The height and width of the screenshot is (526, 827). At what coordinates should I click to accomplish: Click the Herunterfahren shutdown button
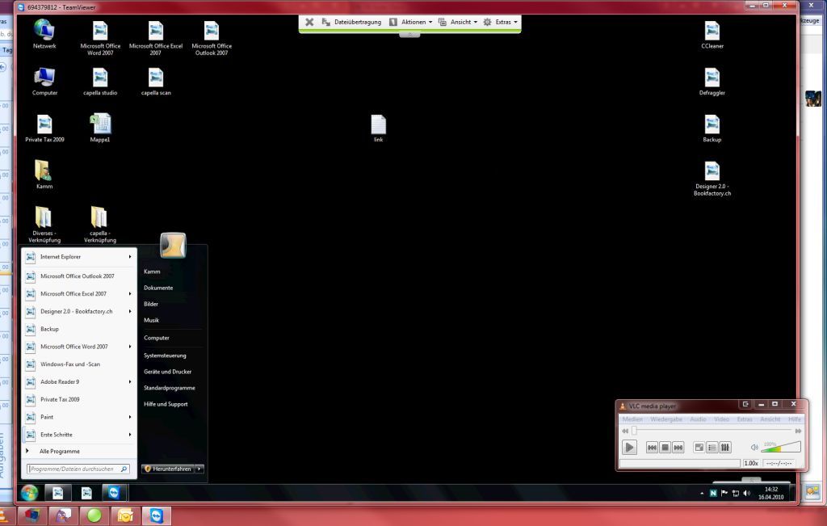(x=168, y=469)
